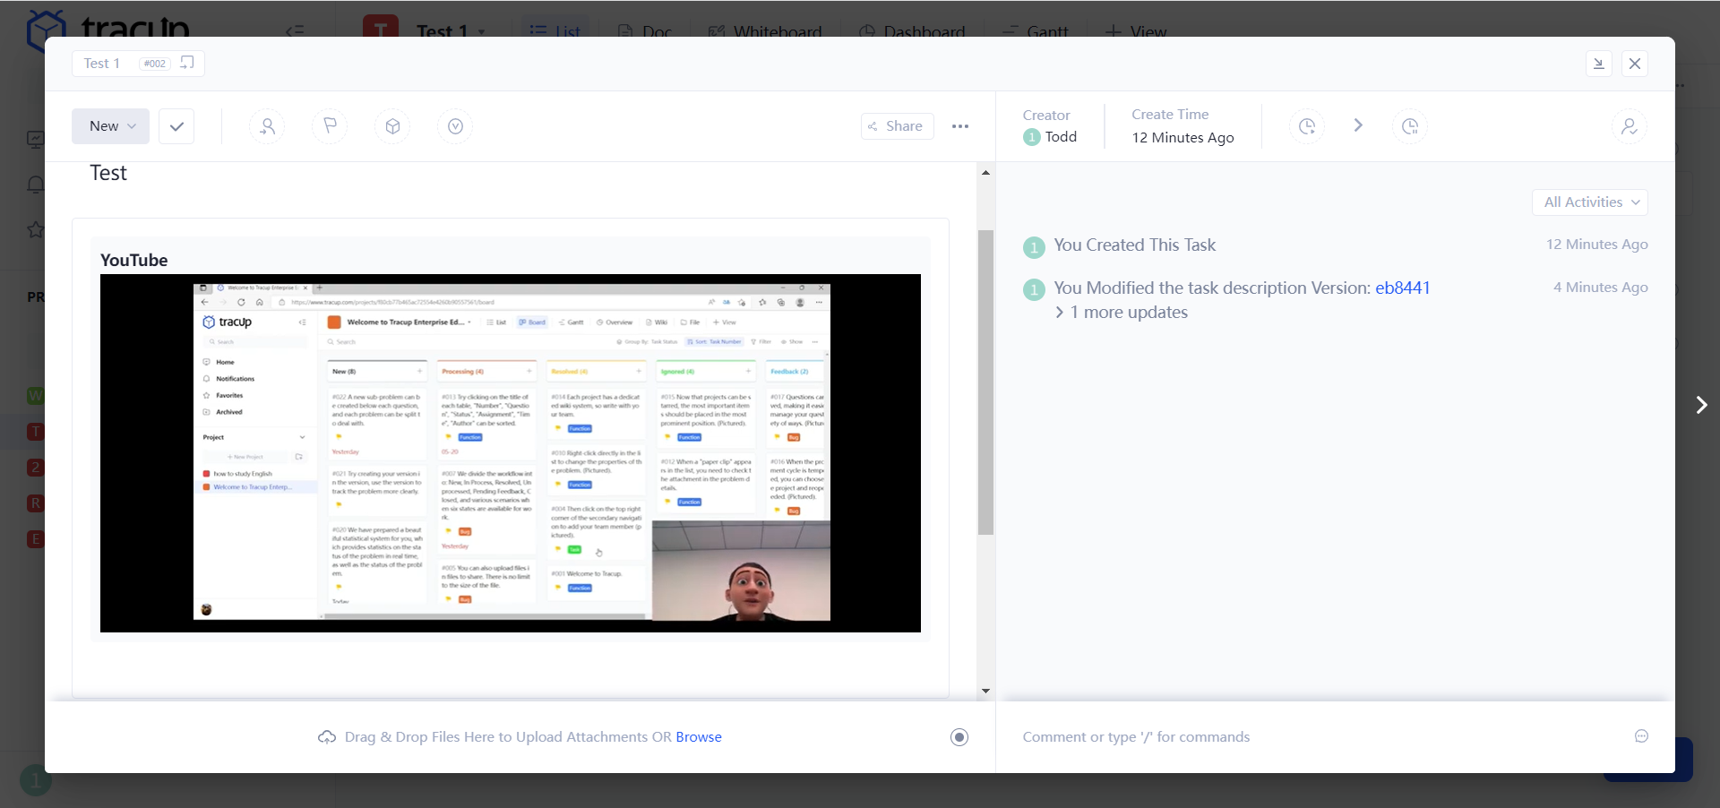Assign a member using the assignee icon
1720x808 pixels.
(x=267, y=126)
